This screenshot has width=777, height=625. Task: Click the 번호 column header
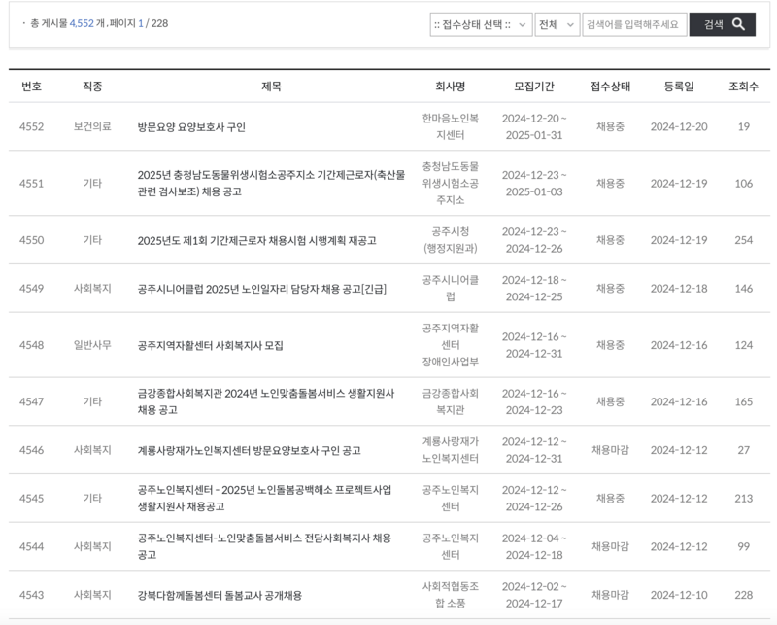click(34, 86)
